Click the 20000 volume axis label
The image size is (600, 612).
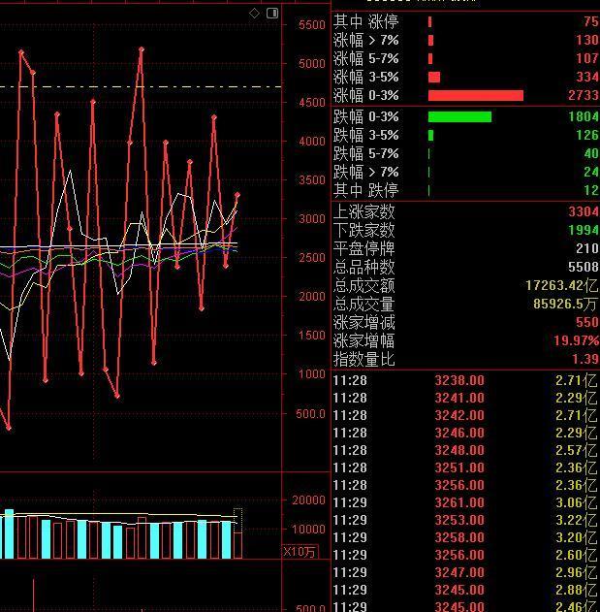point(308,499)
